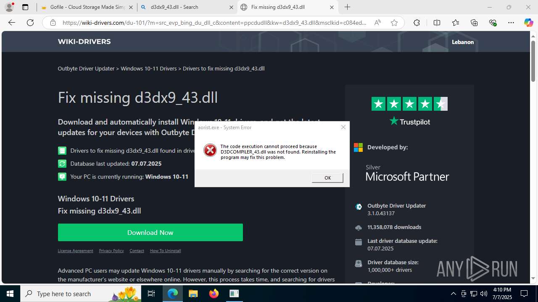Image resolution: width=538 pixels, height=302 pixels.
Task: Click the cloud downloads icon
Action: tap(359, 228)
